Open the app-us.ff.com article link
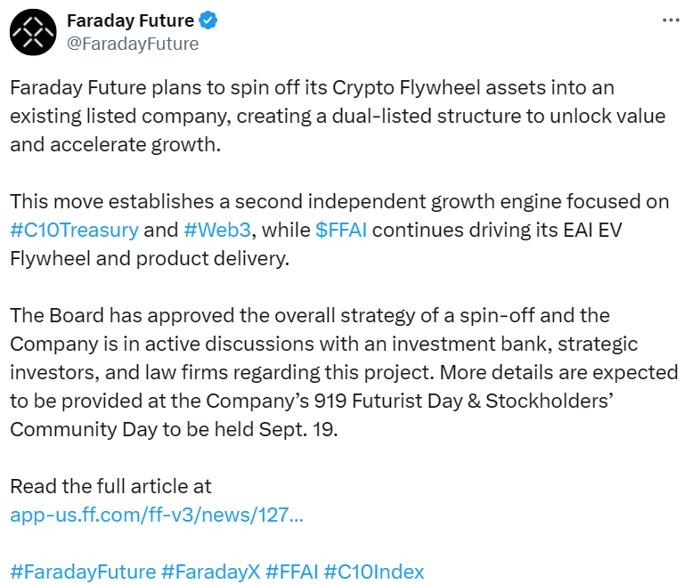 156,515
